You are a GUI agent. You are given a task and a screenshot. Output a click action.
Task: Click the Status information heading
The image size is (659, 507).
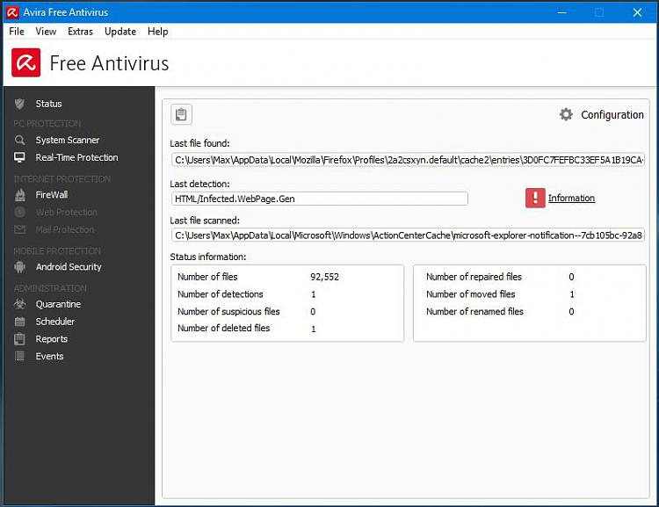point(208,257)
